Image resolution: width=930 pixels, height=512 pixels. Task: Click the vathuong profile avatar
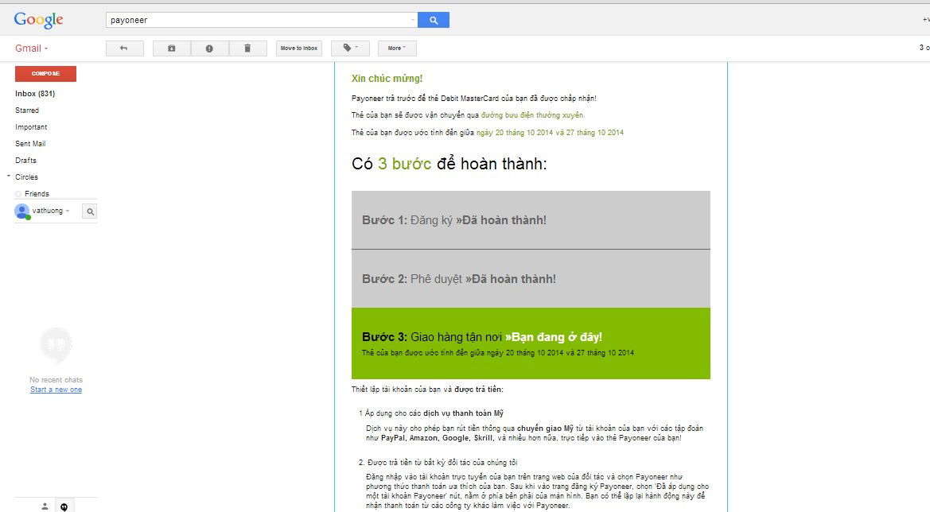pyautogui.click(x=22, y=211)
